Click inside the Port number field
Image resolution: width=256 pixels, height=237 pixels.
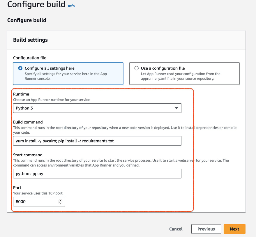pyautogui.click(x=35, y=201)
